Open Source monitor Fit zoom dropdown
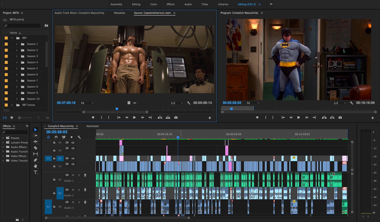380x222 pixels. point(87,103)
